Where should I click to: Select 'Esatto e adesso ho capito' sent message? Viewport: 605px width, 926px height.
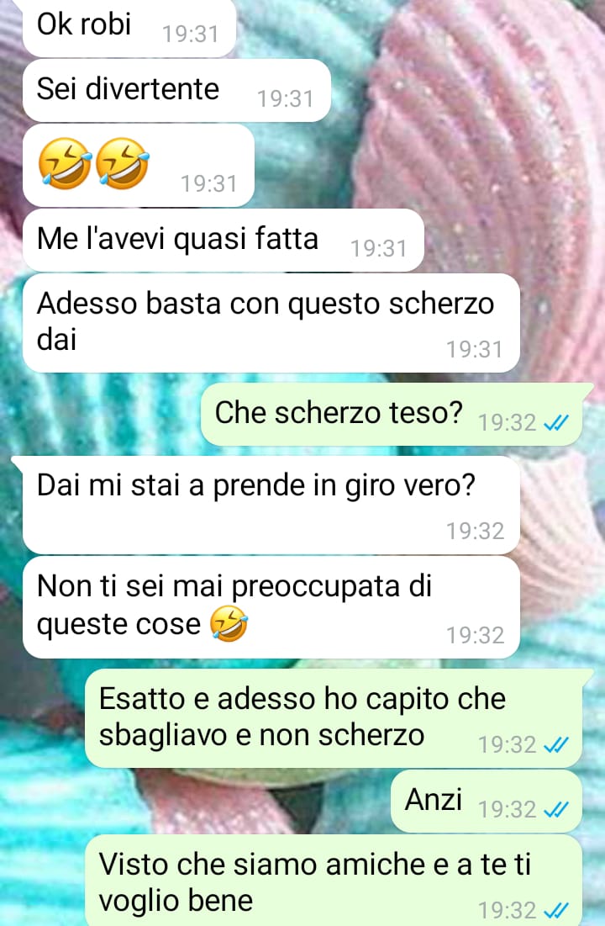point(334,718)
